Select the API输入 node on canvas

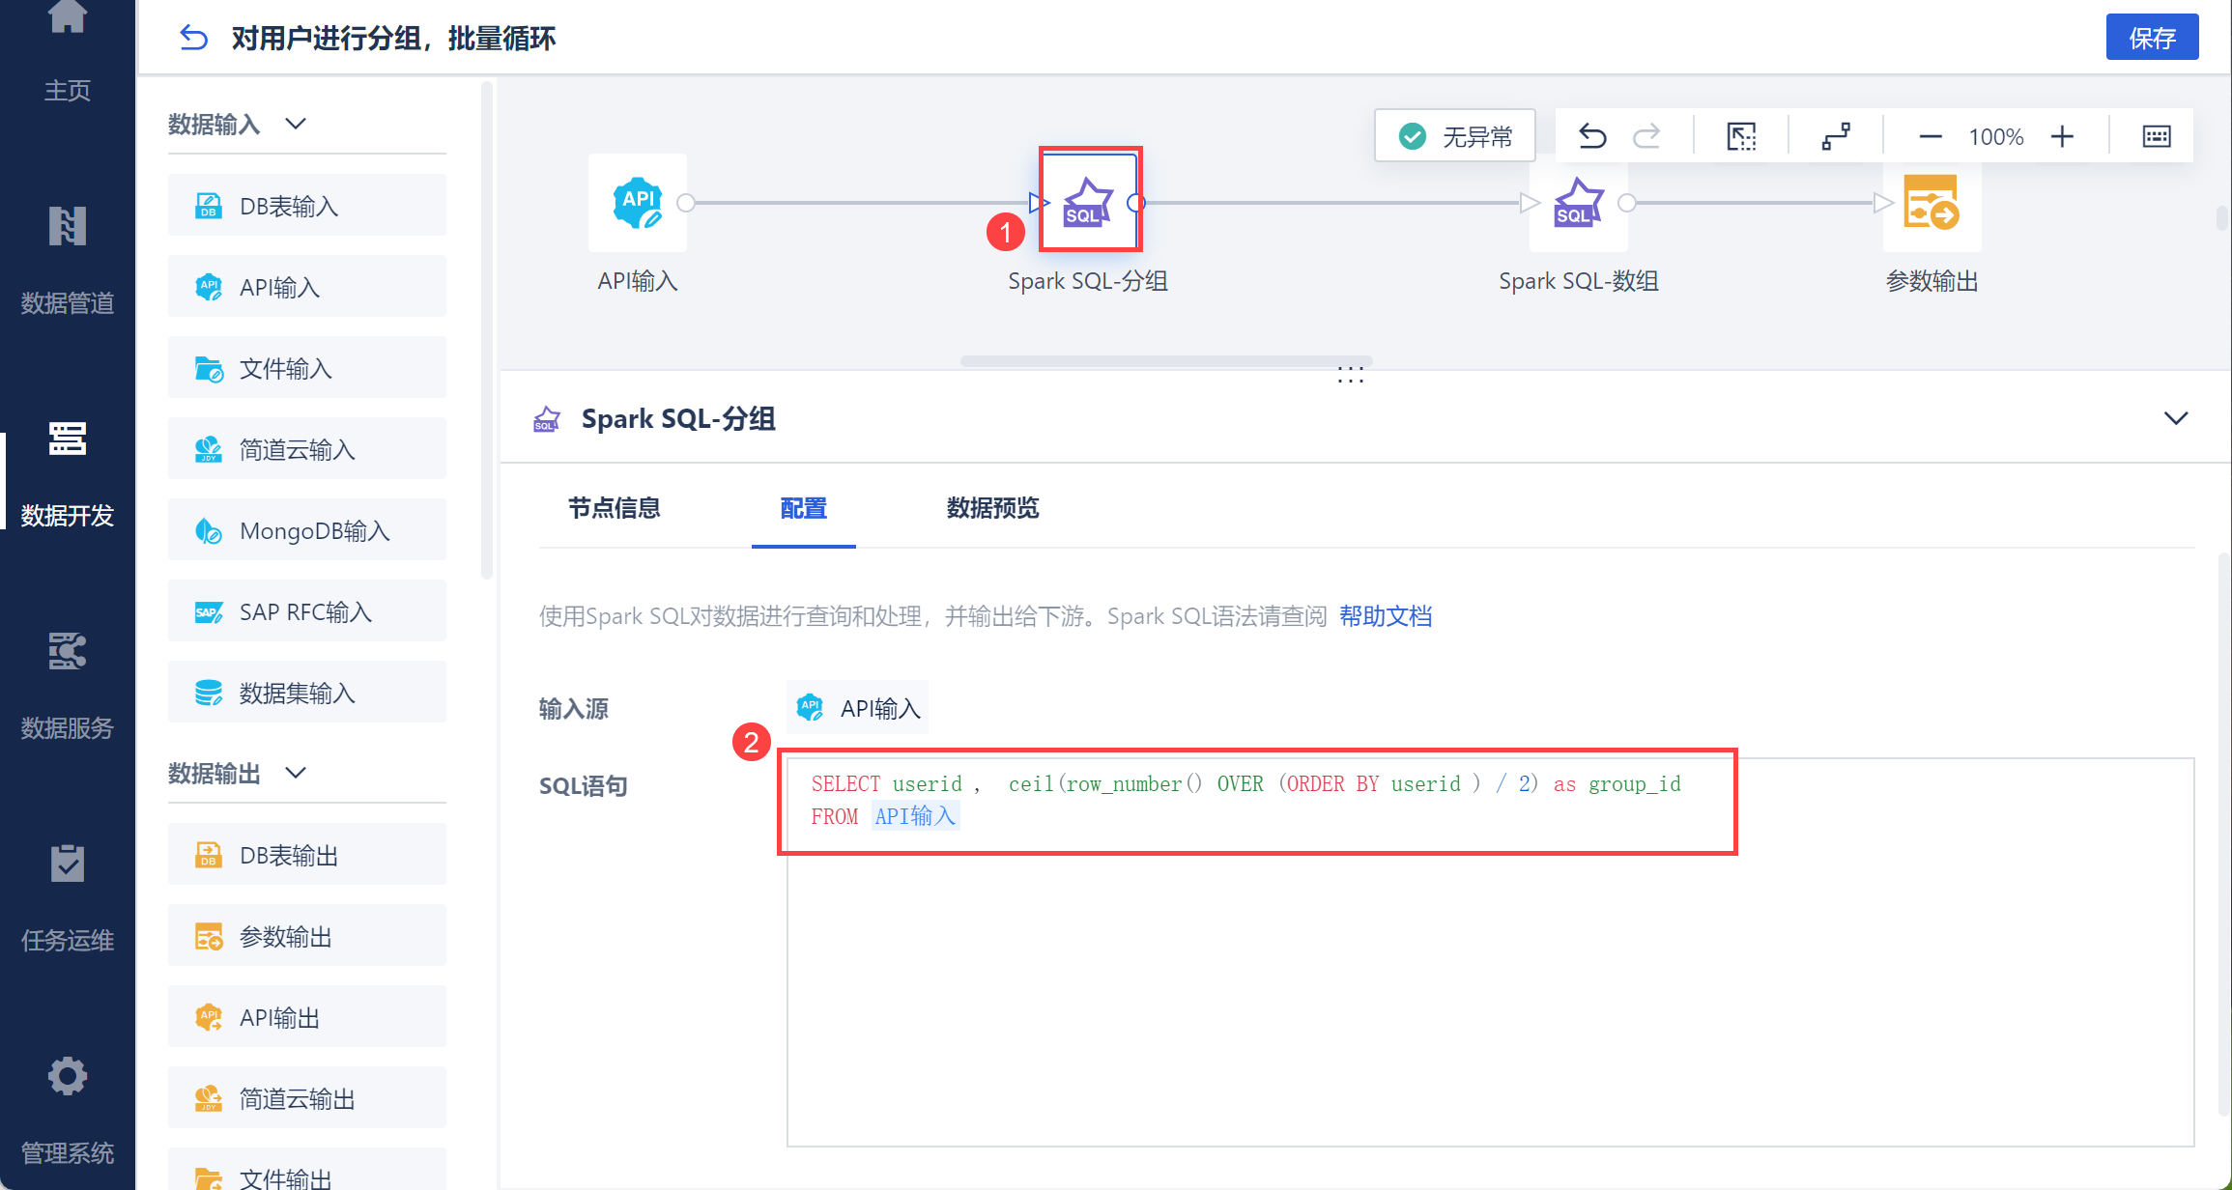coord(638,204)
